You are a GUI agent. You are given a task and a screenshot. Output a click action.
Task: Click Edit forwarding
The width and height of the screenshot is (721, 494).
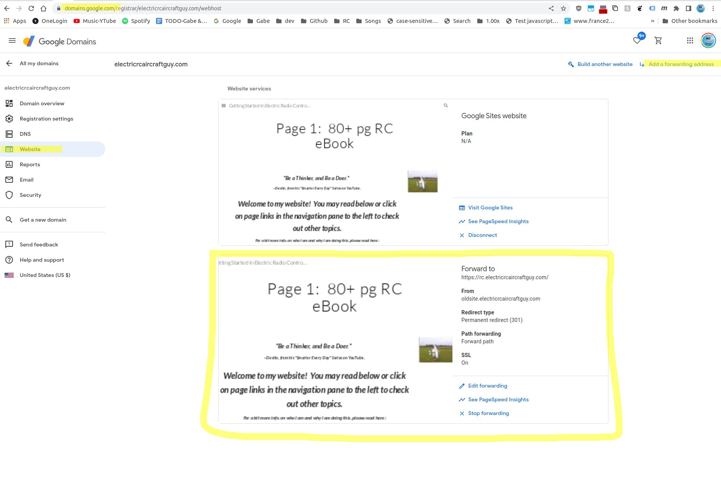(x=488, y=386)
